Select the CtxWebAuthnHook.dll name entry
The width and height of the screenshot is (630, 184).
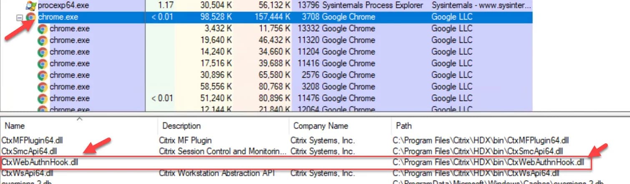(x=40, y=162)
